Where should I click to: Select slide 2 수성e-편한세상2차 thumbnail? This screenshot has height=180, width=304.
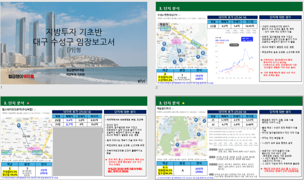coord(229,43)
